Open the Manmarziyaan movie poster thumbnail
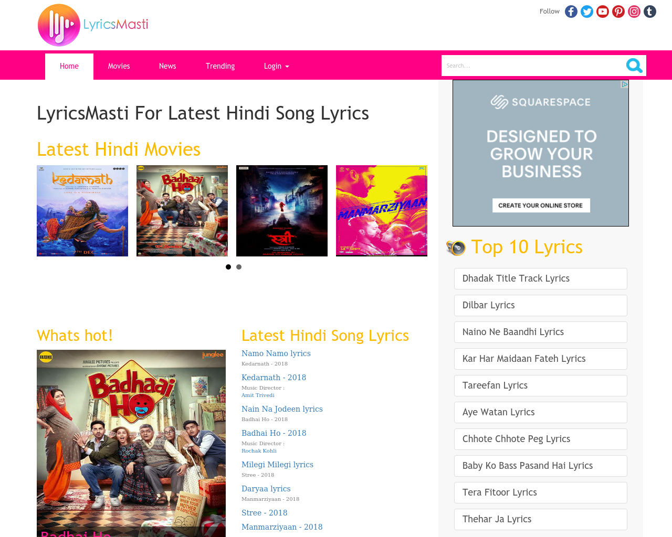This screenshot has height=537, width=672. tap(382, 211)
